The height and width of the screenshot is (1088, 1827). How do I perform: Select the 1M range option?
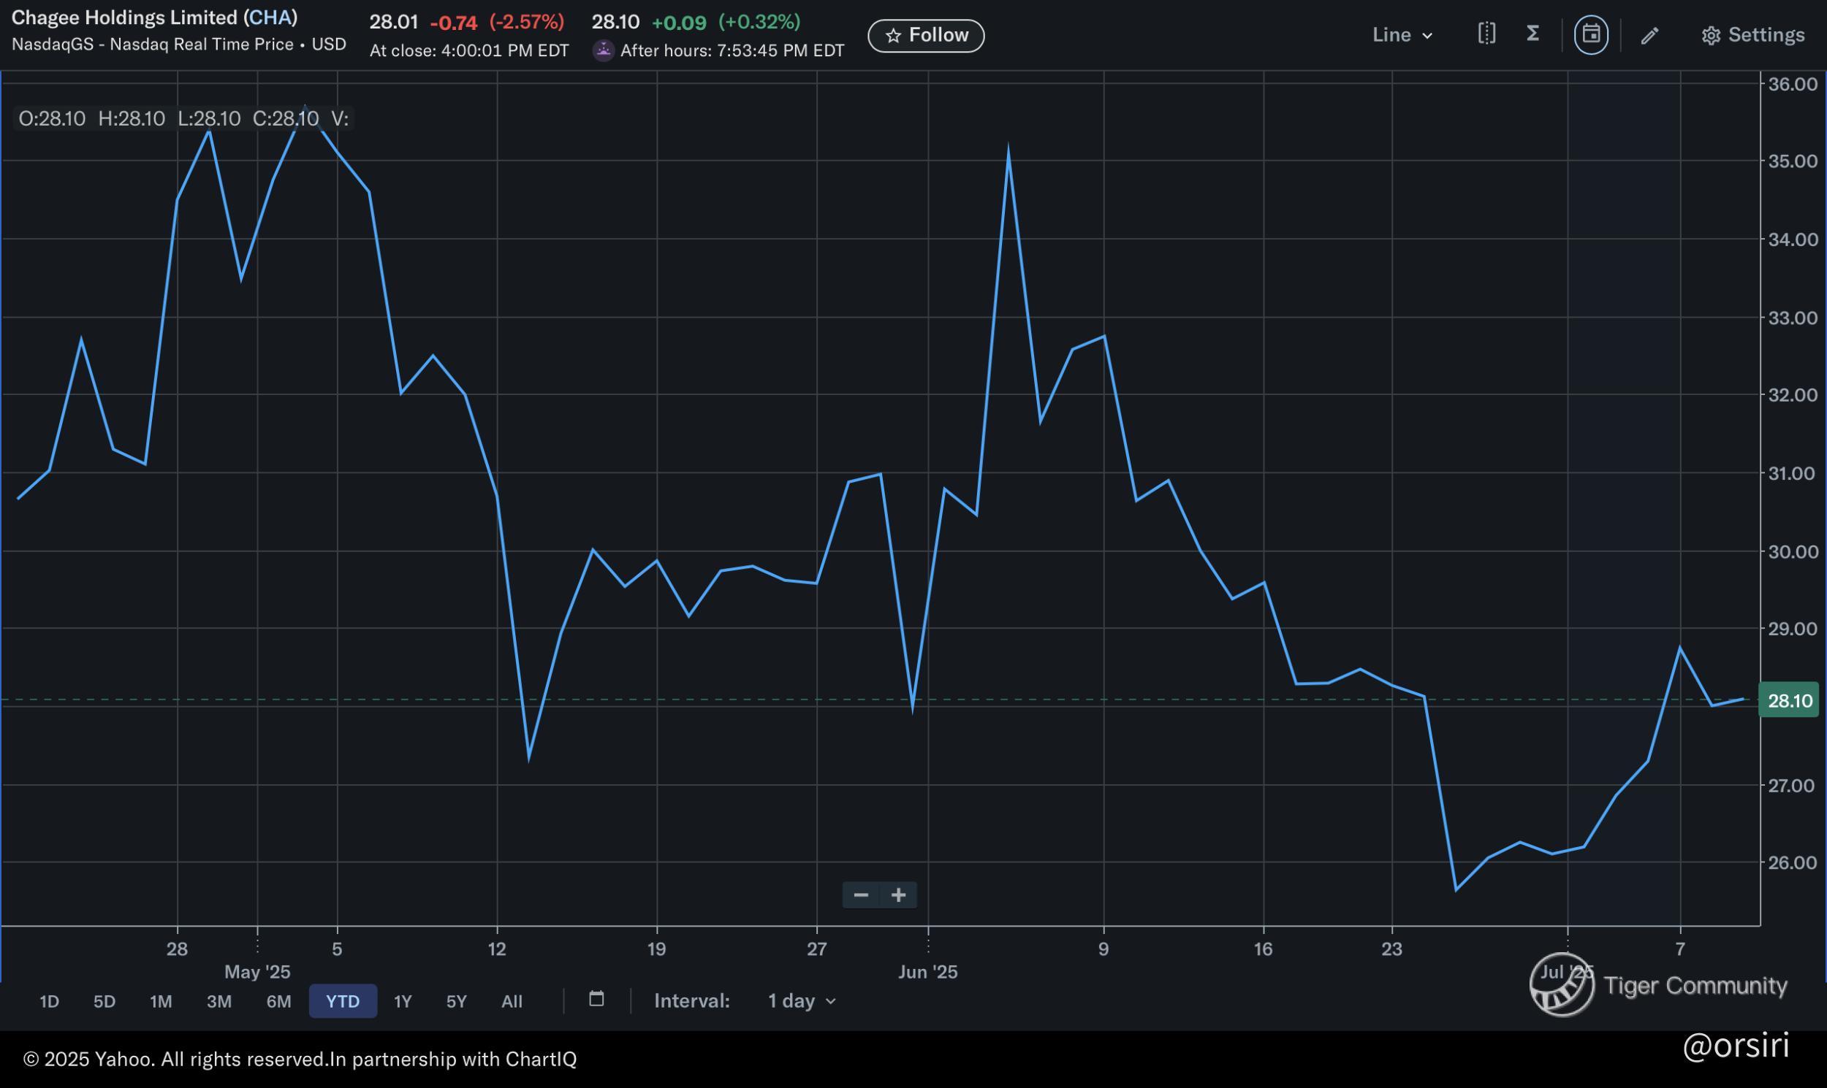[x=161, y=1002]
